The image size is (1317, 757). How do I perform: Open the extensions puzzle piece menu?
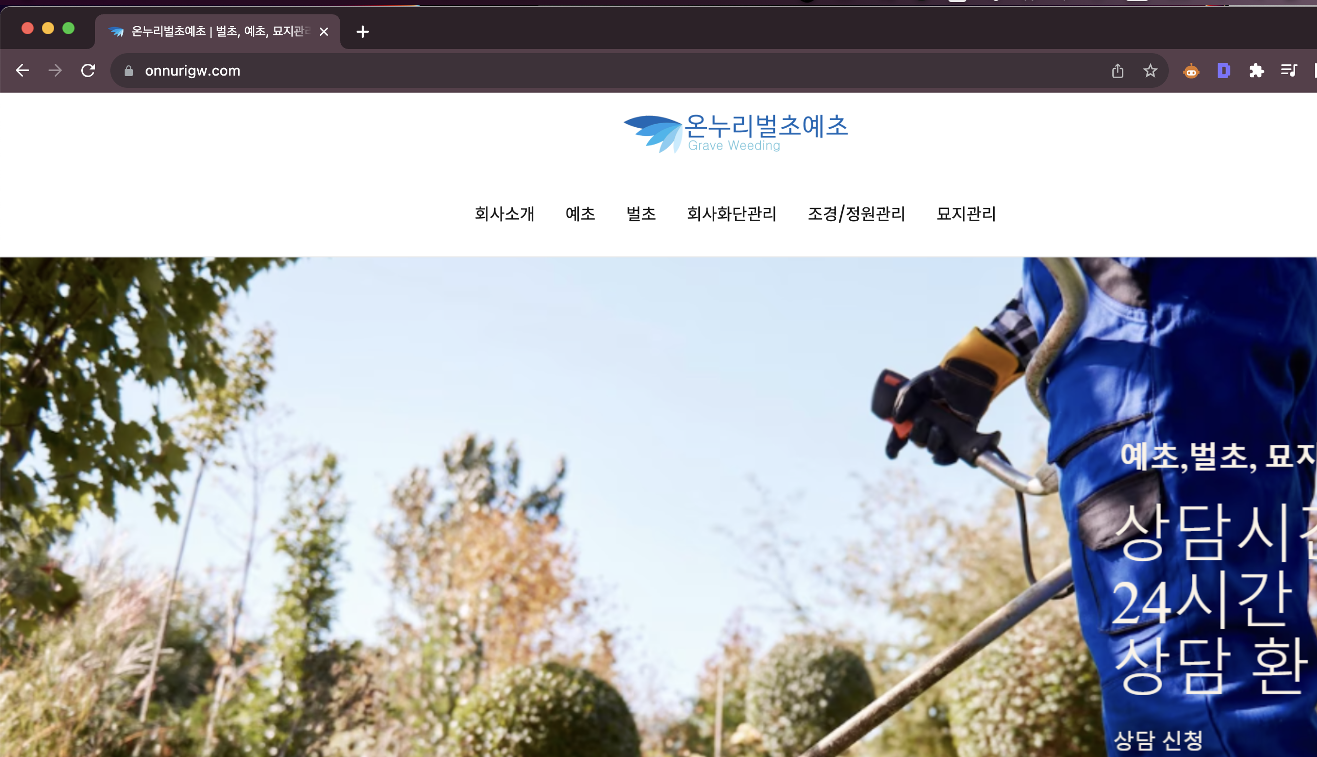pos(1256,70)
